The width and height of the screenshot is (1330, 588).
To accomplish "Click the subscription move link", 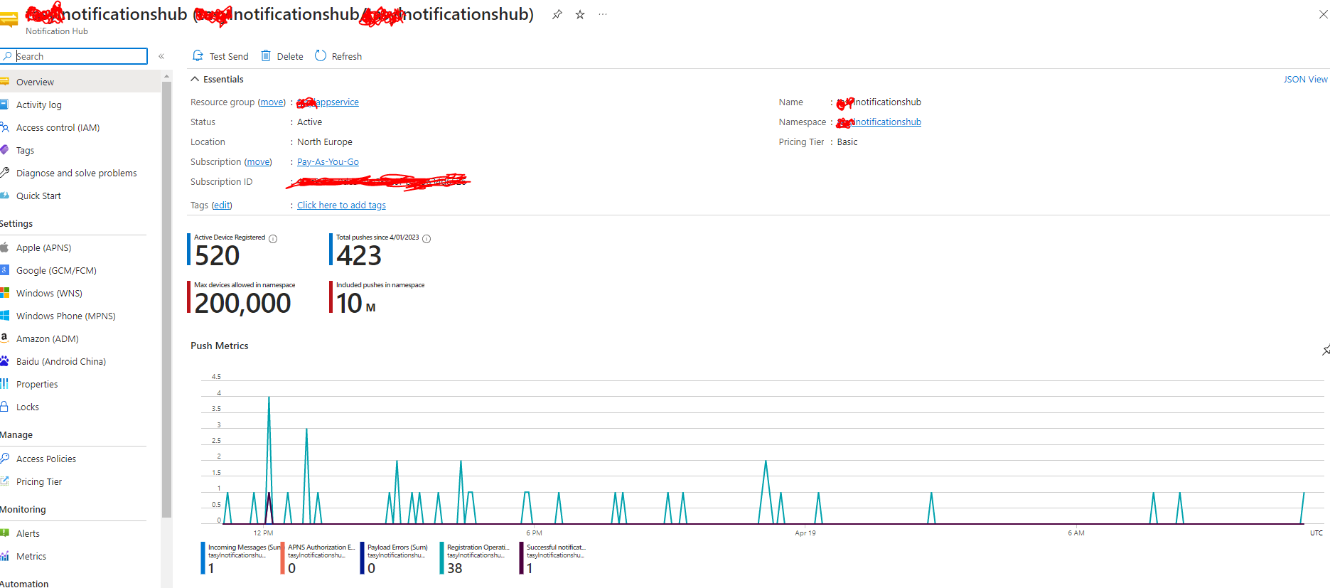I will point(258,162).
